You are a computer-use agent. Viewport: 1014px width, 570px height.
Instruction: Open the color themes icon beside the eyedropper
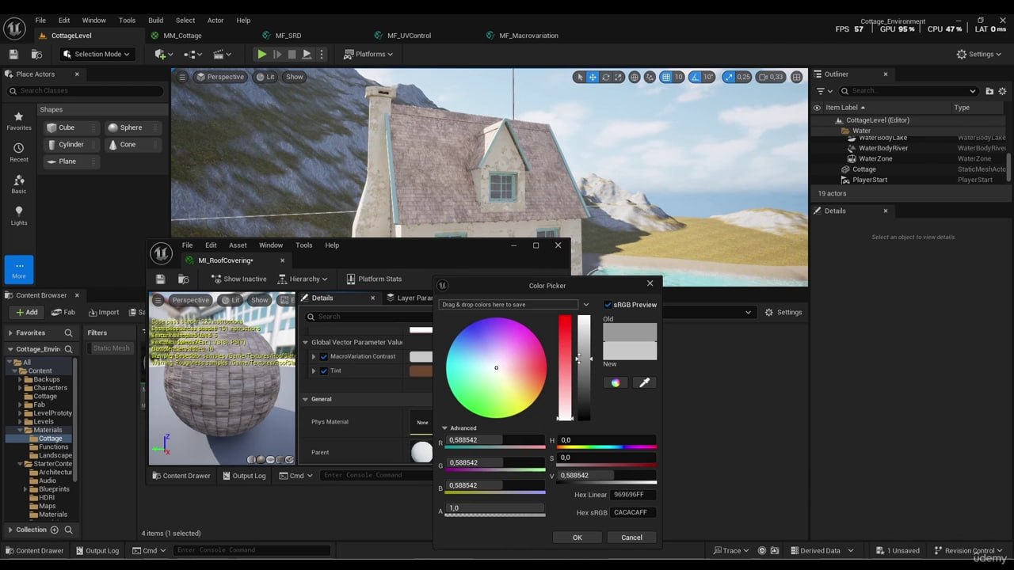pos(615,382)
